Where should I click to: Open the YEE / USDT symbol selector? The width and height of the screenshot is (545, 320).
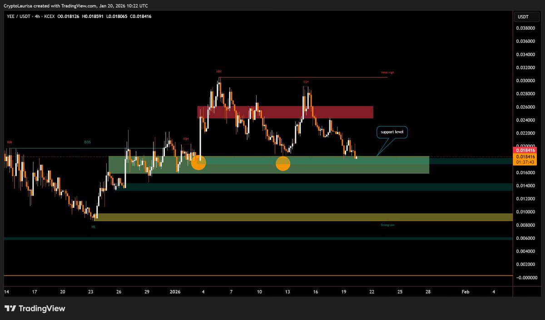click(x=20, y=15)
